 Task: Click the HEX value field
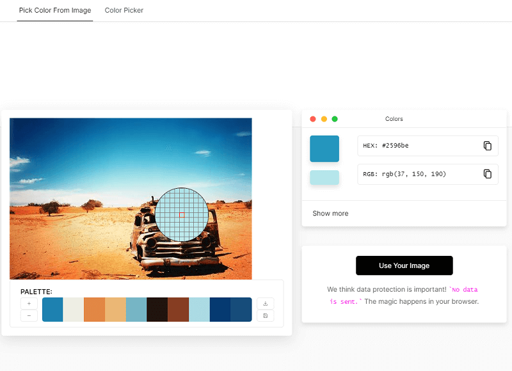428,146
